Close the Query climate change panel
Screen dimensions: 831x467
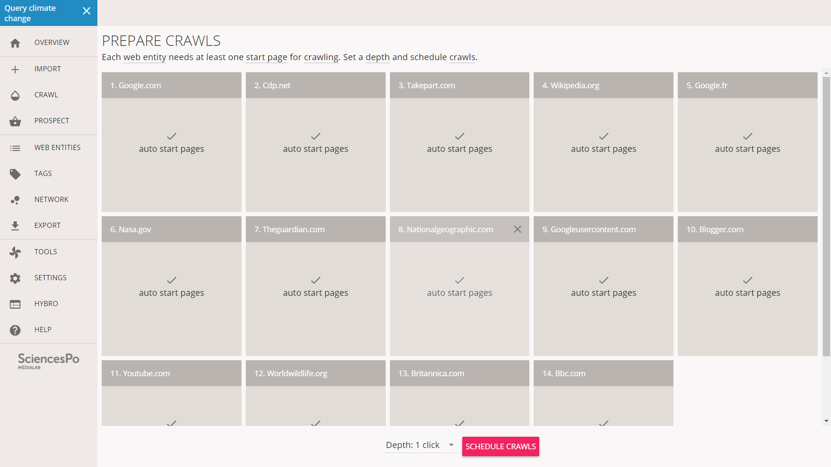tap(87, 11)
